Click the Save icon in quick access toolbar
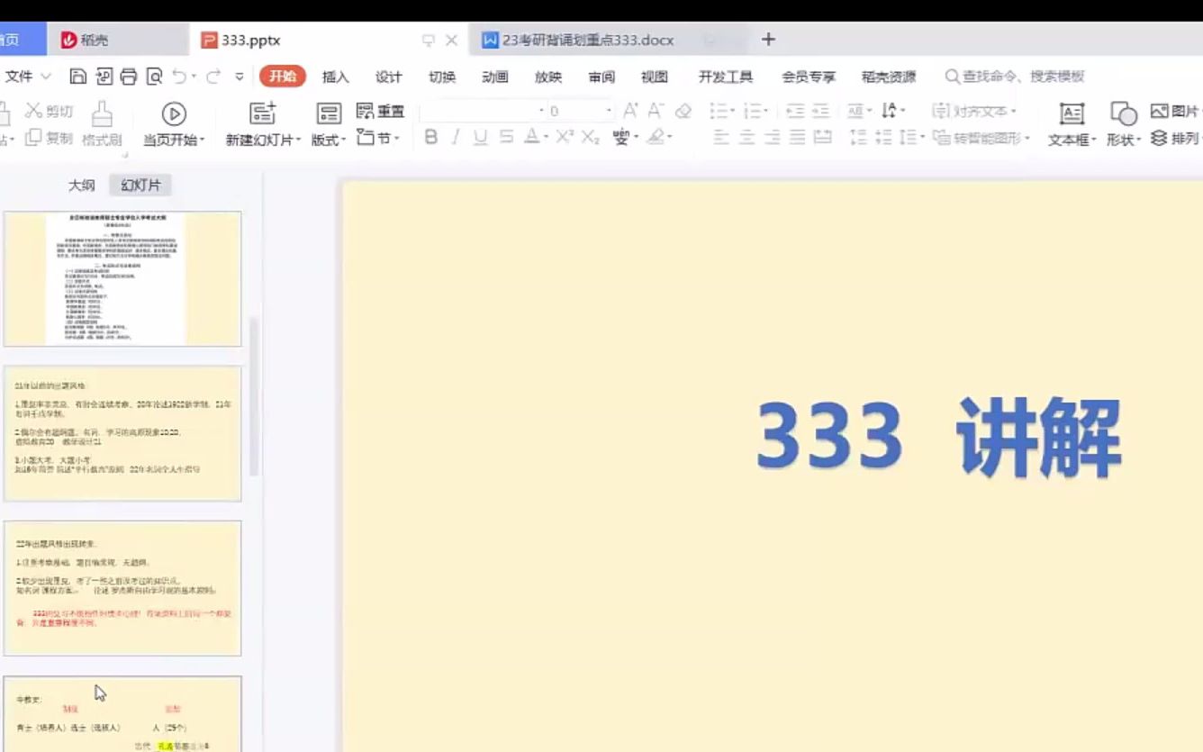Screen dimensions: 1203x752 pyautogui.click(x=78, y=77)
